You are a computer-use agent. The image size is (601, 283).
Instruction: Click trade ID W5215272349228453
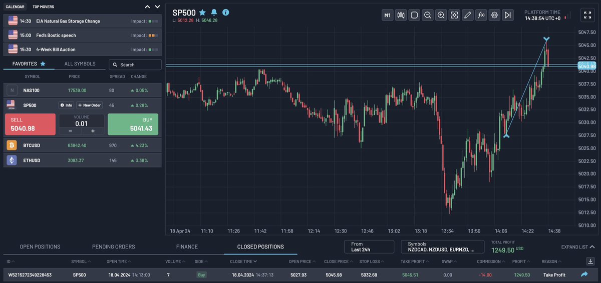coord(29,275)
